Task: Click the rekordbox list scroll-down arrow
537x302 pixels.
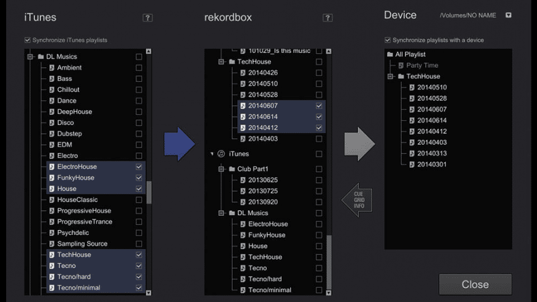Action: 329,293
